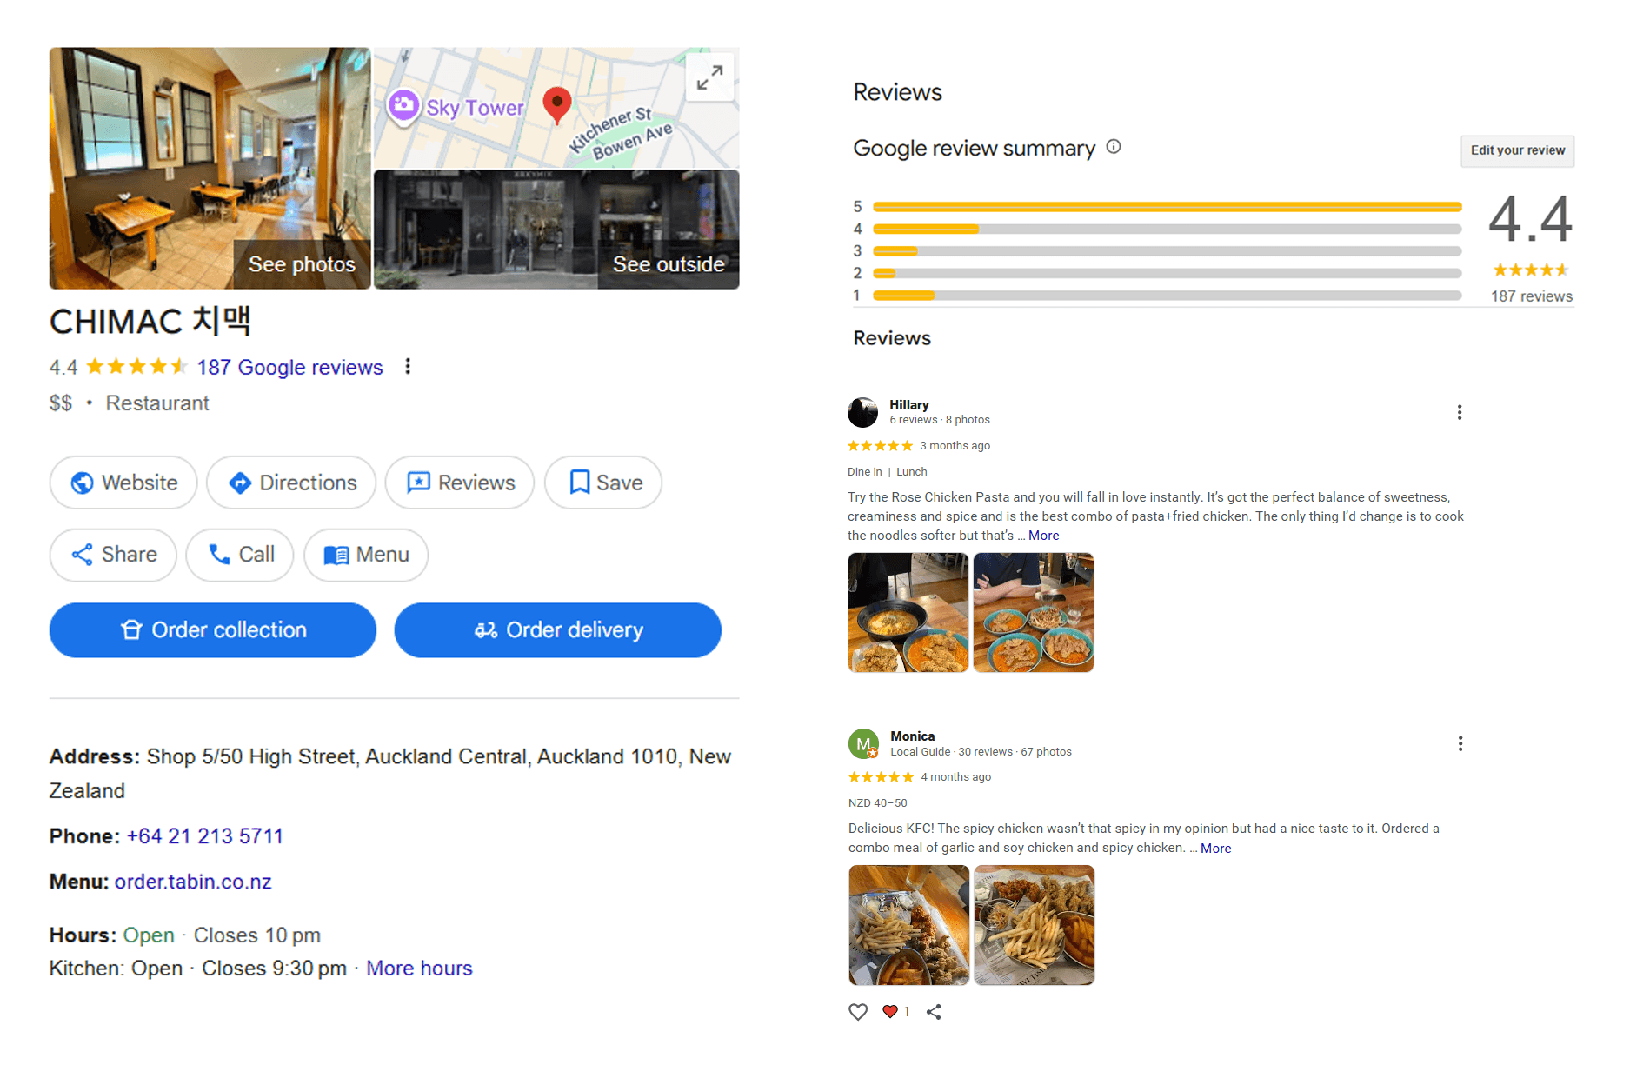Open Monica's first chicken and fries photo
Screen dimensions: 1630x1085
pyautogui.click(x=909, y=925)
